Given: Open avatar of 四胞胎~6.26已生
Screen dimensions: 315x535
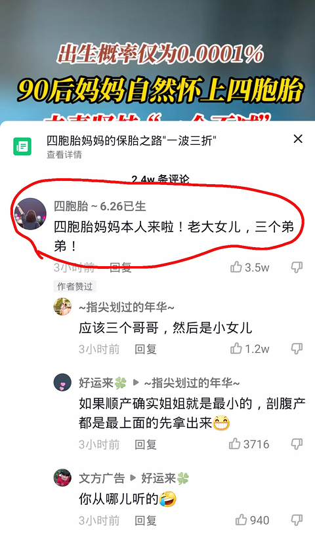Looking at the screenshot, I should [30, 214].
